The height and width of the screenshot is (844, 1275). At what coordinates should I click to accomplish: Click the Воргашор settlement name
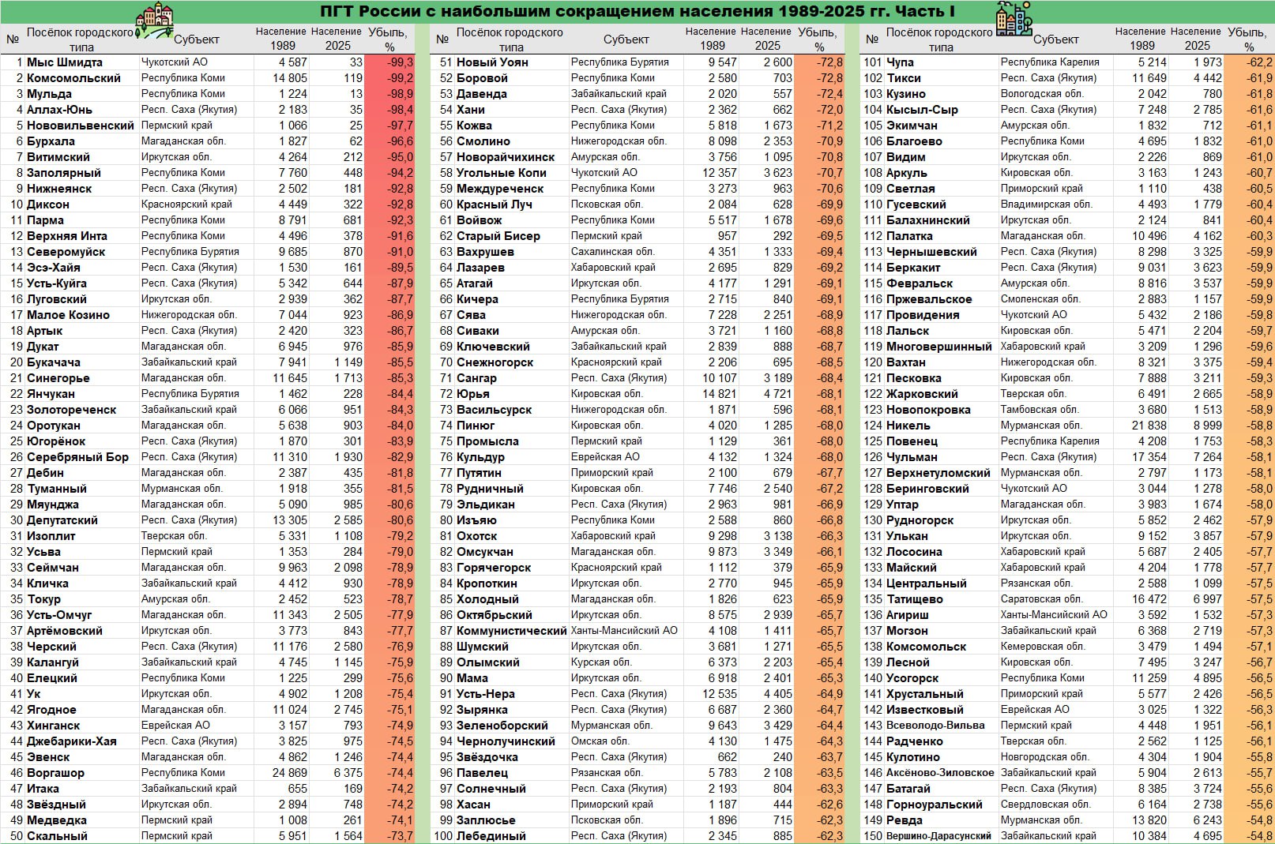click(55, 773)
